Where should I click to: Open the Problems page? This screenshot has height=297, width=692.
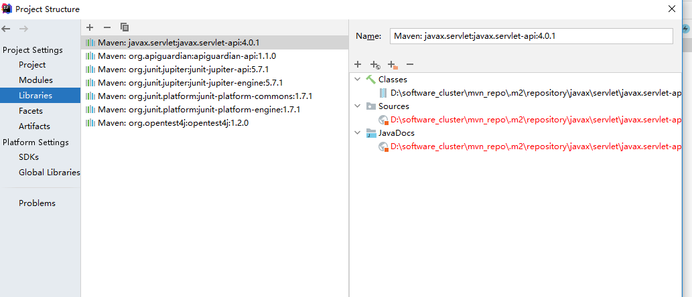click(x=37, y=203)
